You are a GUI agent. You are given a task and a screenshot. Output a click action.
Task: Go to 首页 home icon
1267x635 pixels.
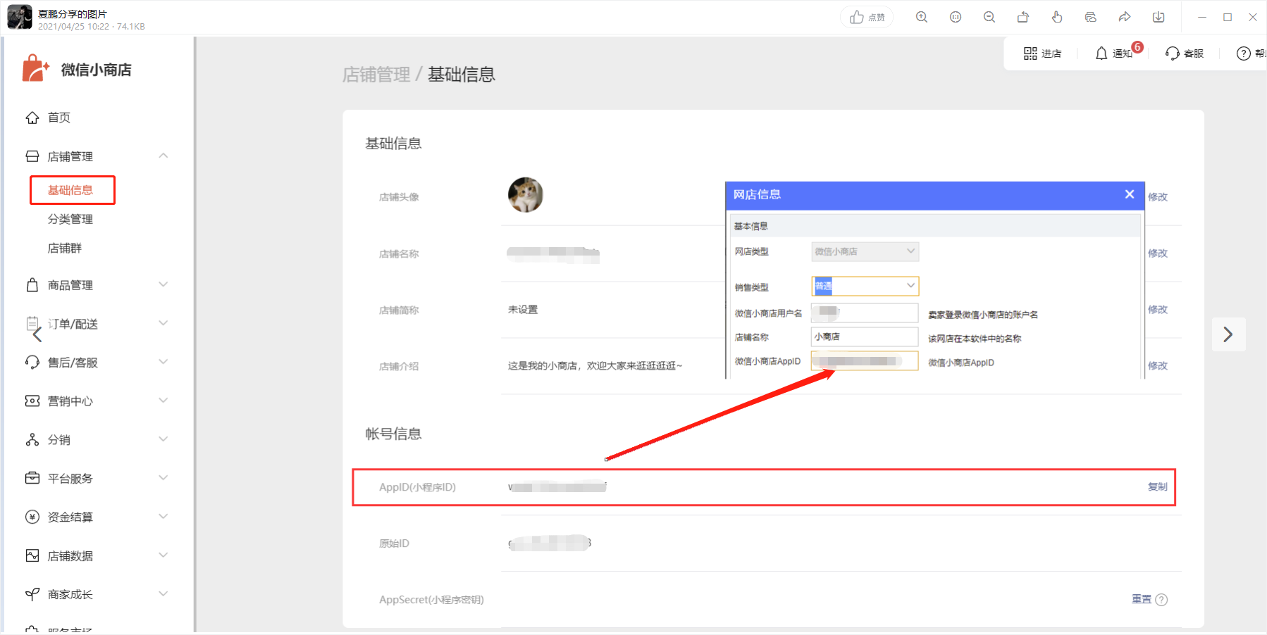pos(32,118)
